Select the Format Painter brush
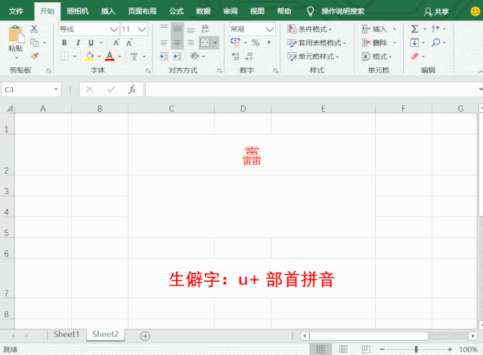Image resolution: width=483 pixels, height=355 pixels. (x=35, y=56)
